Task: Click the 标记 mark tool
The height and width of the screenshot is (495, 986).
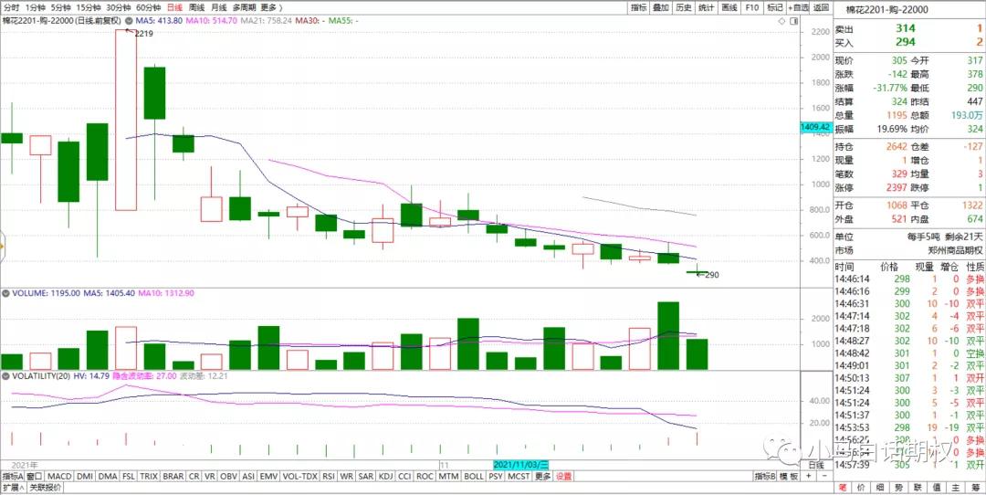Action: pyautogui.click(x=774, y=7)
